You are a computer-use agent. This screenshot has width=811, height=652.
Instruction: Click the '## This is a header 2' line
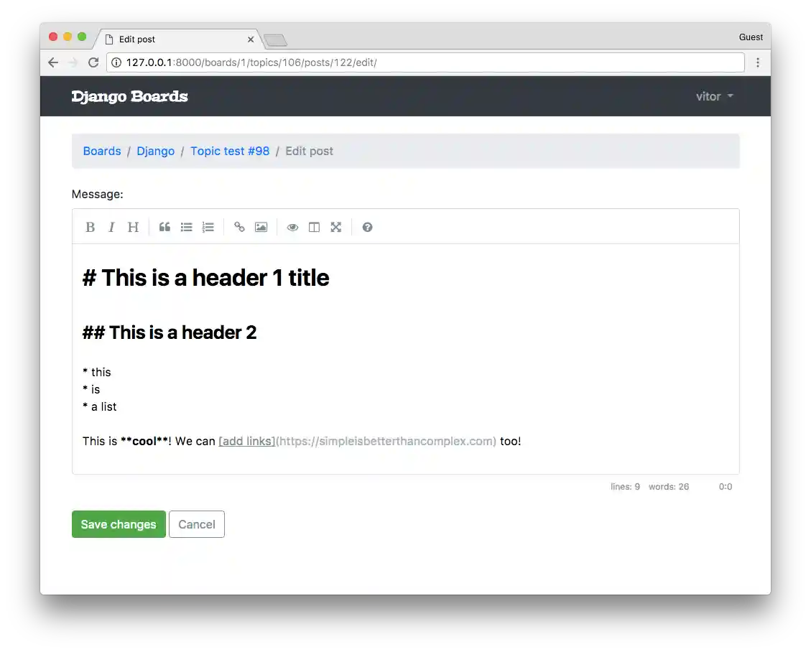pos(169,332)
